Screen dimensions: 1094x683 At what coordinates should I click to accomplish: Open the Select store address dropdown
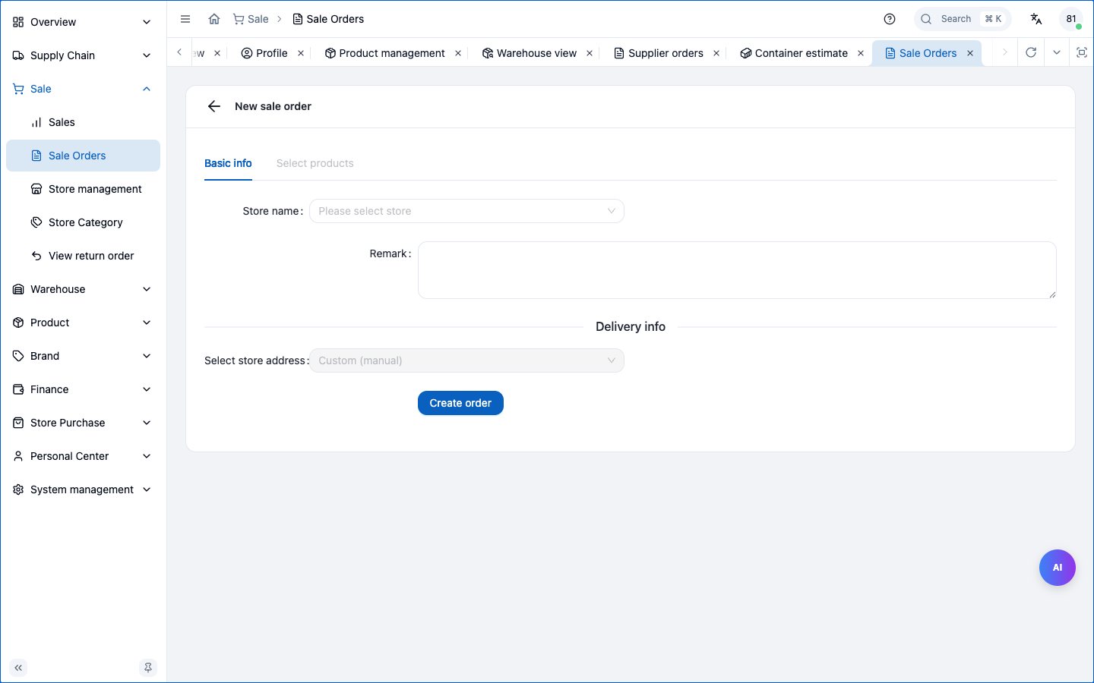point(466,360)
